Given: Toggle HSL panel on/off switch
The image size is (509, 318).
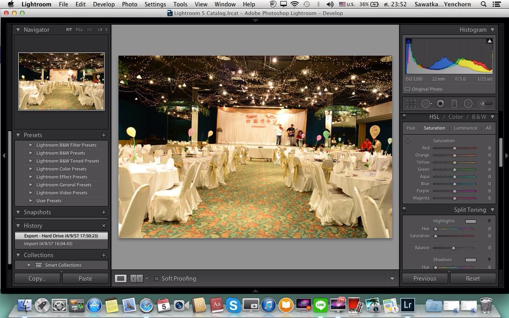Looking at the screenshot, I should click(404, 117).
